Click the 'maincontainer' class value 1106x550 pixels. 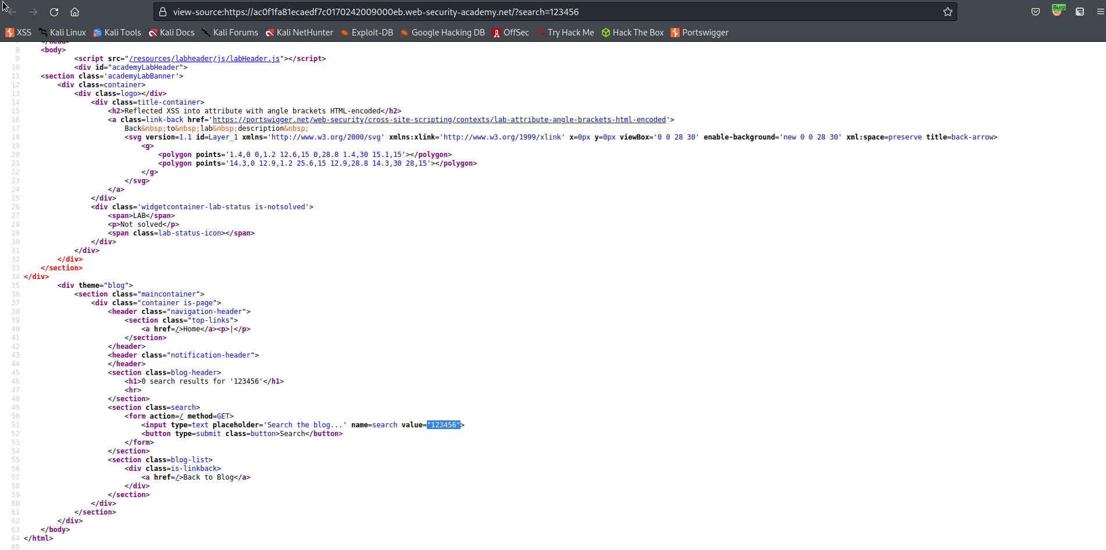(169, 294)
